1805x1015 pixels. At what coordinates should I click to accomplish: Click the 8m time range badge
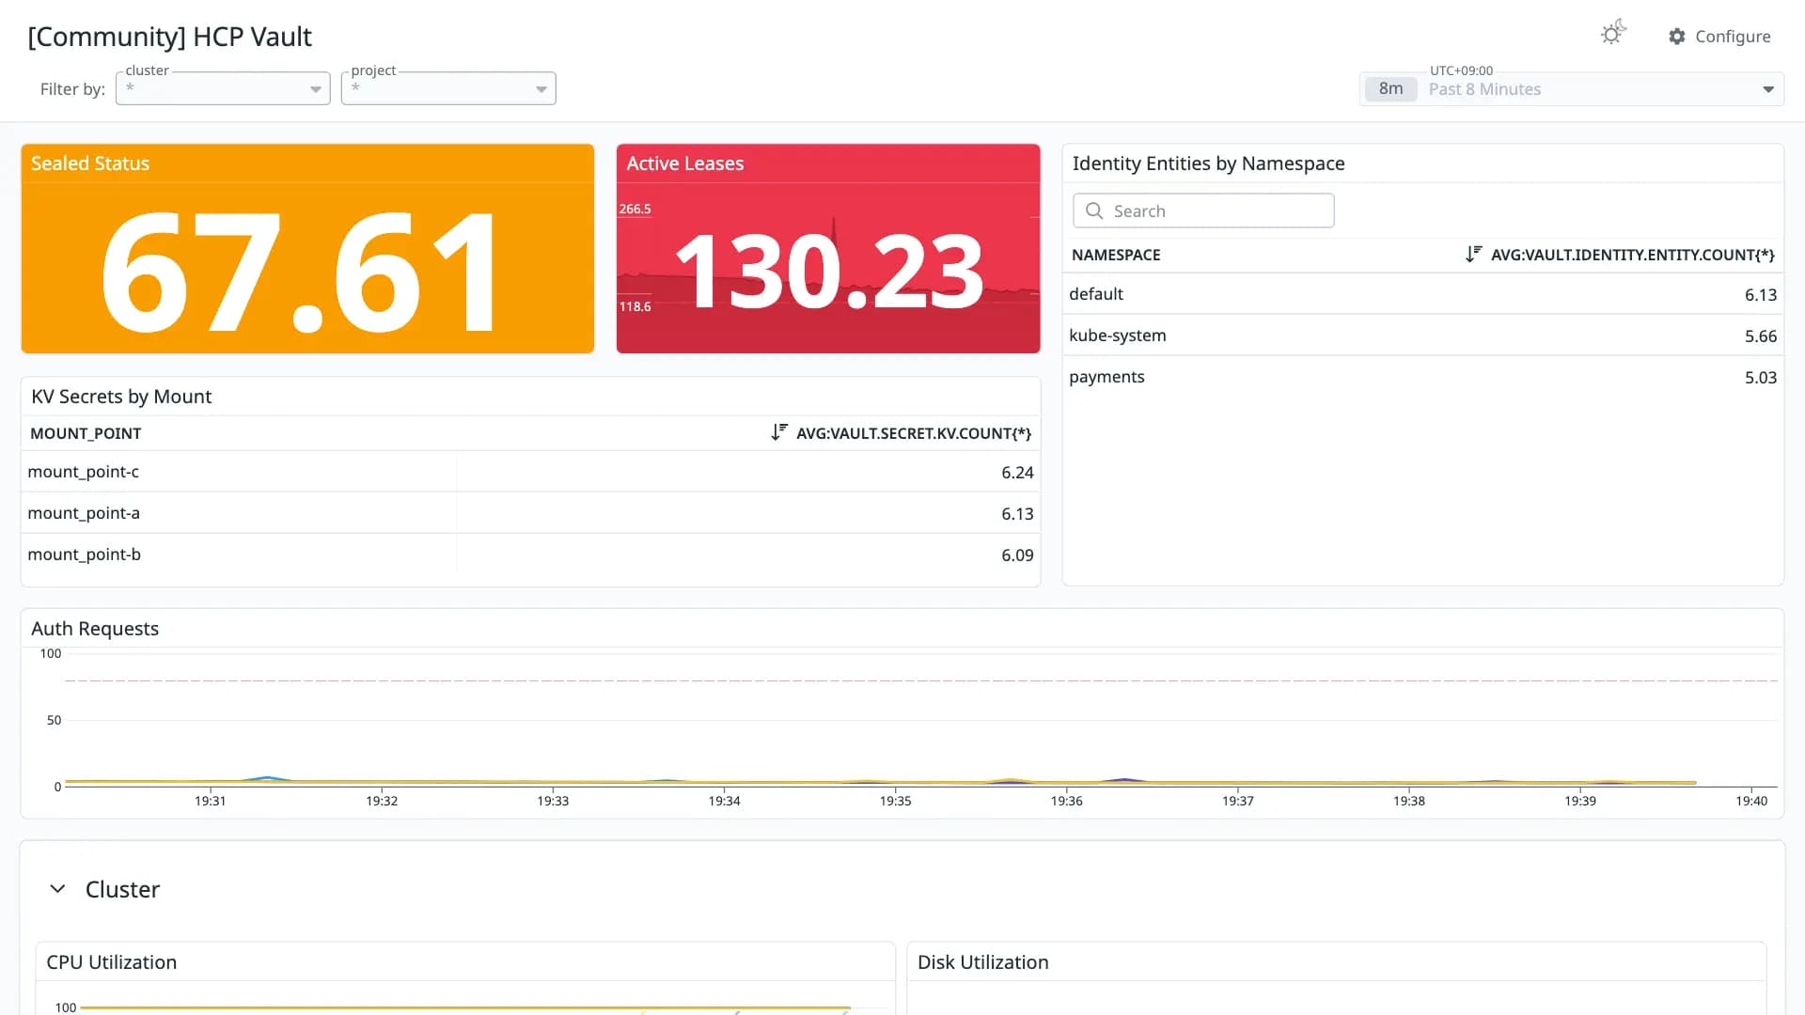pos(1390,89)
